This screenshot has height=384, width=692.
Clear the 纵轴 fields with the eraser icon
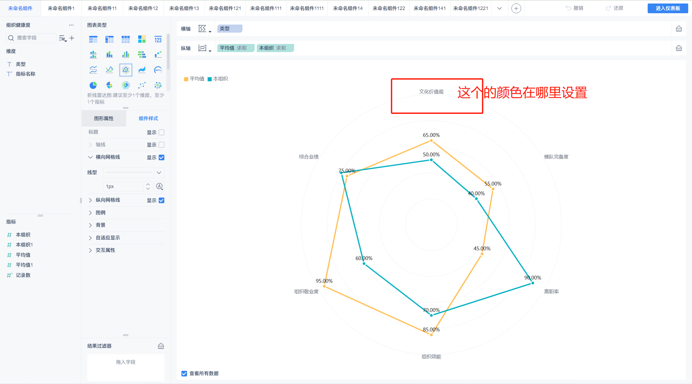coord(679,48)
